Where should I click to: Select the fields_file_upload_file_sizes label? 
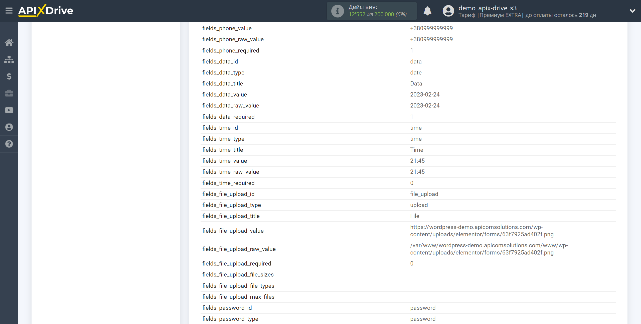(238, 274)
